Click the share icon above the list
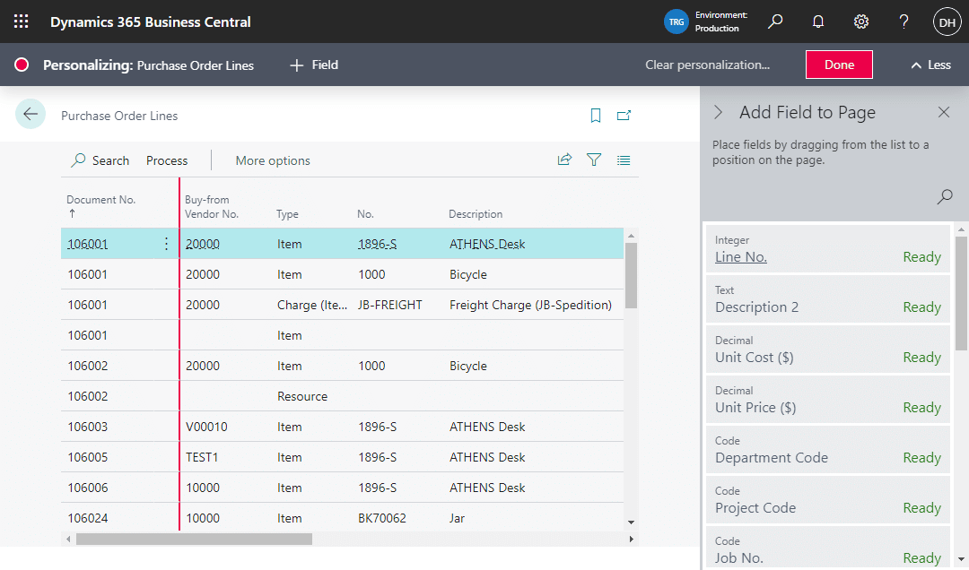The image size is (969, 570). tap(564, 160)
